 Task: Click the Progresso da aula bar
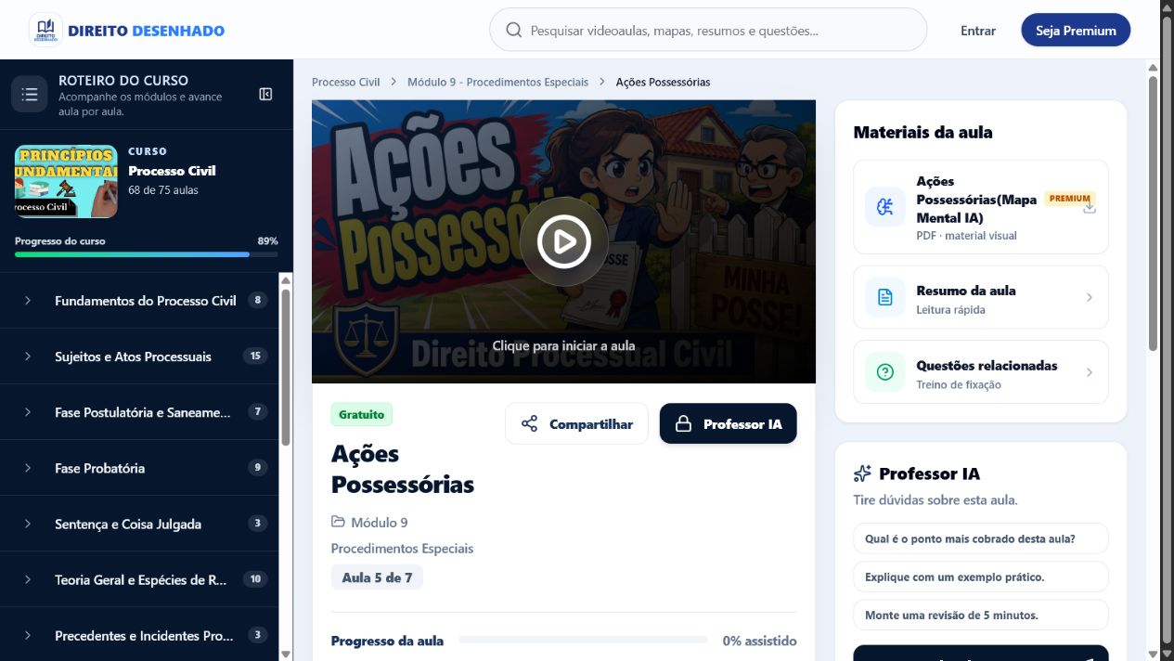(583, 640)
